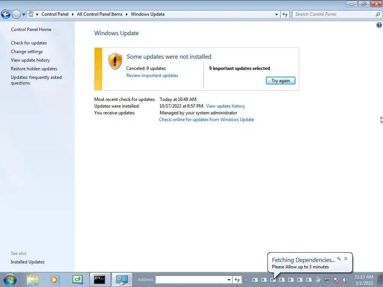The image size is (383, 287).
Task: Check online for updates from Windows Update
Action: coord(206,120)
